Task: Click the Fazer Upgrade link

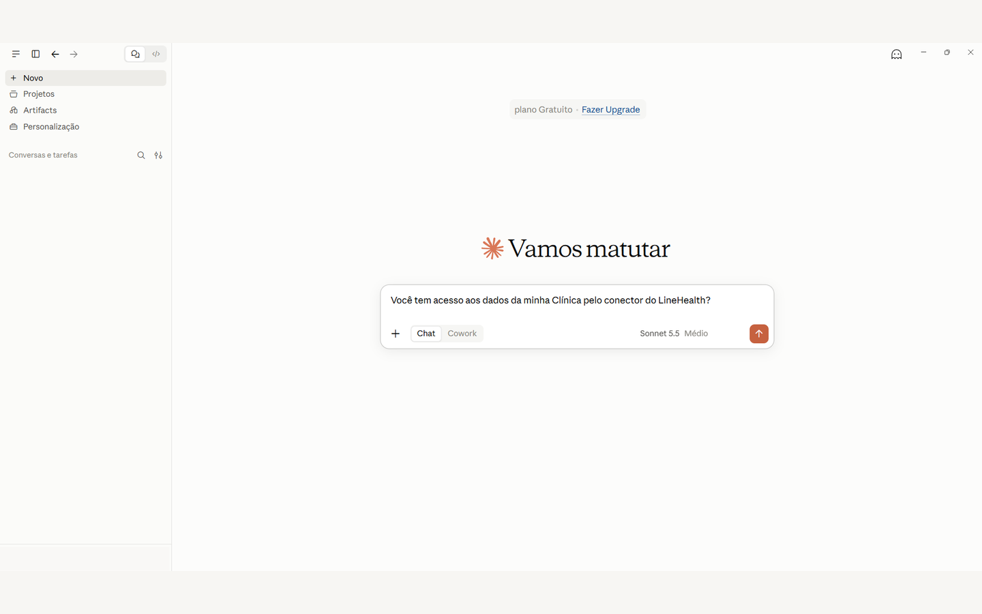Action: click(610, 110)
